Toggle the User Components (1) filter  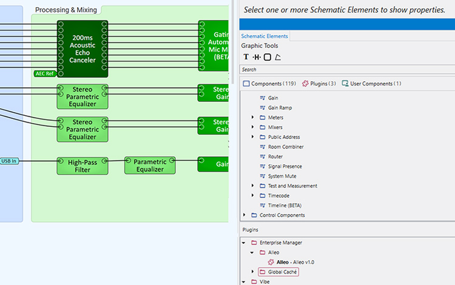pyautogui.click(x=371, y=84)
